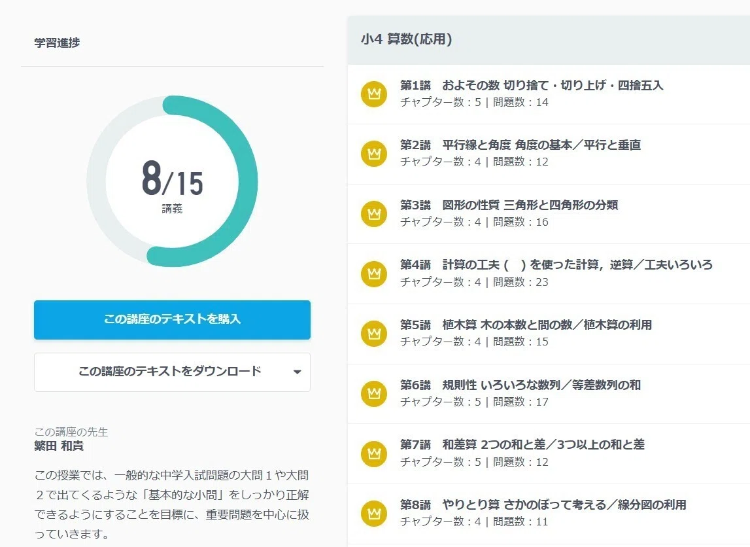
Task: Click the crown icon for 第1講 おおよその数
Action: point(374,94)
